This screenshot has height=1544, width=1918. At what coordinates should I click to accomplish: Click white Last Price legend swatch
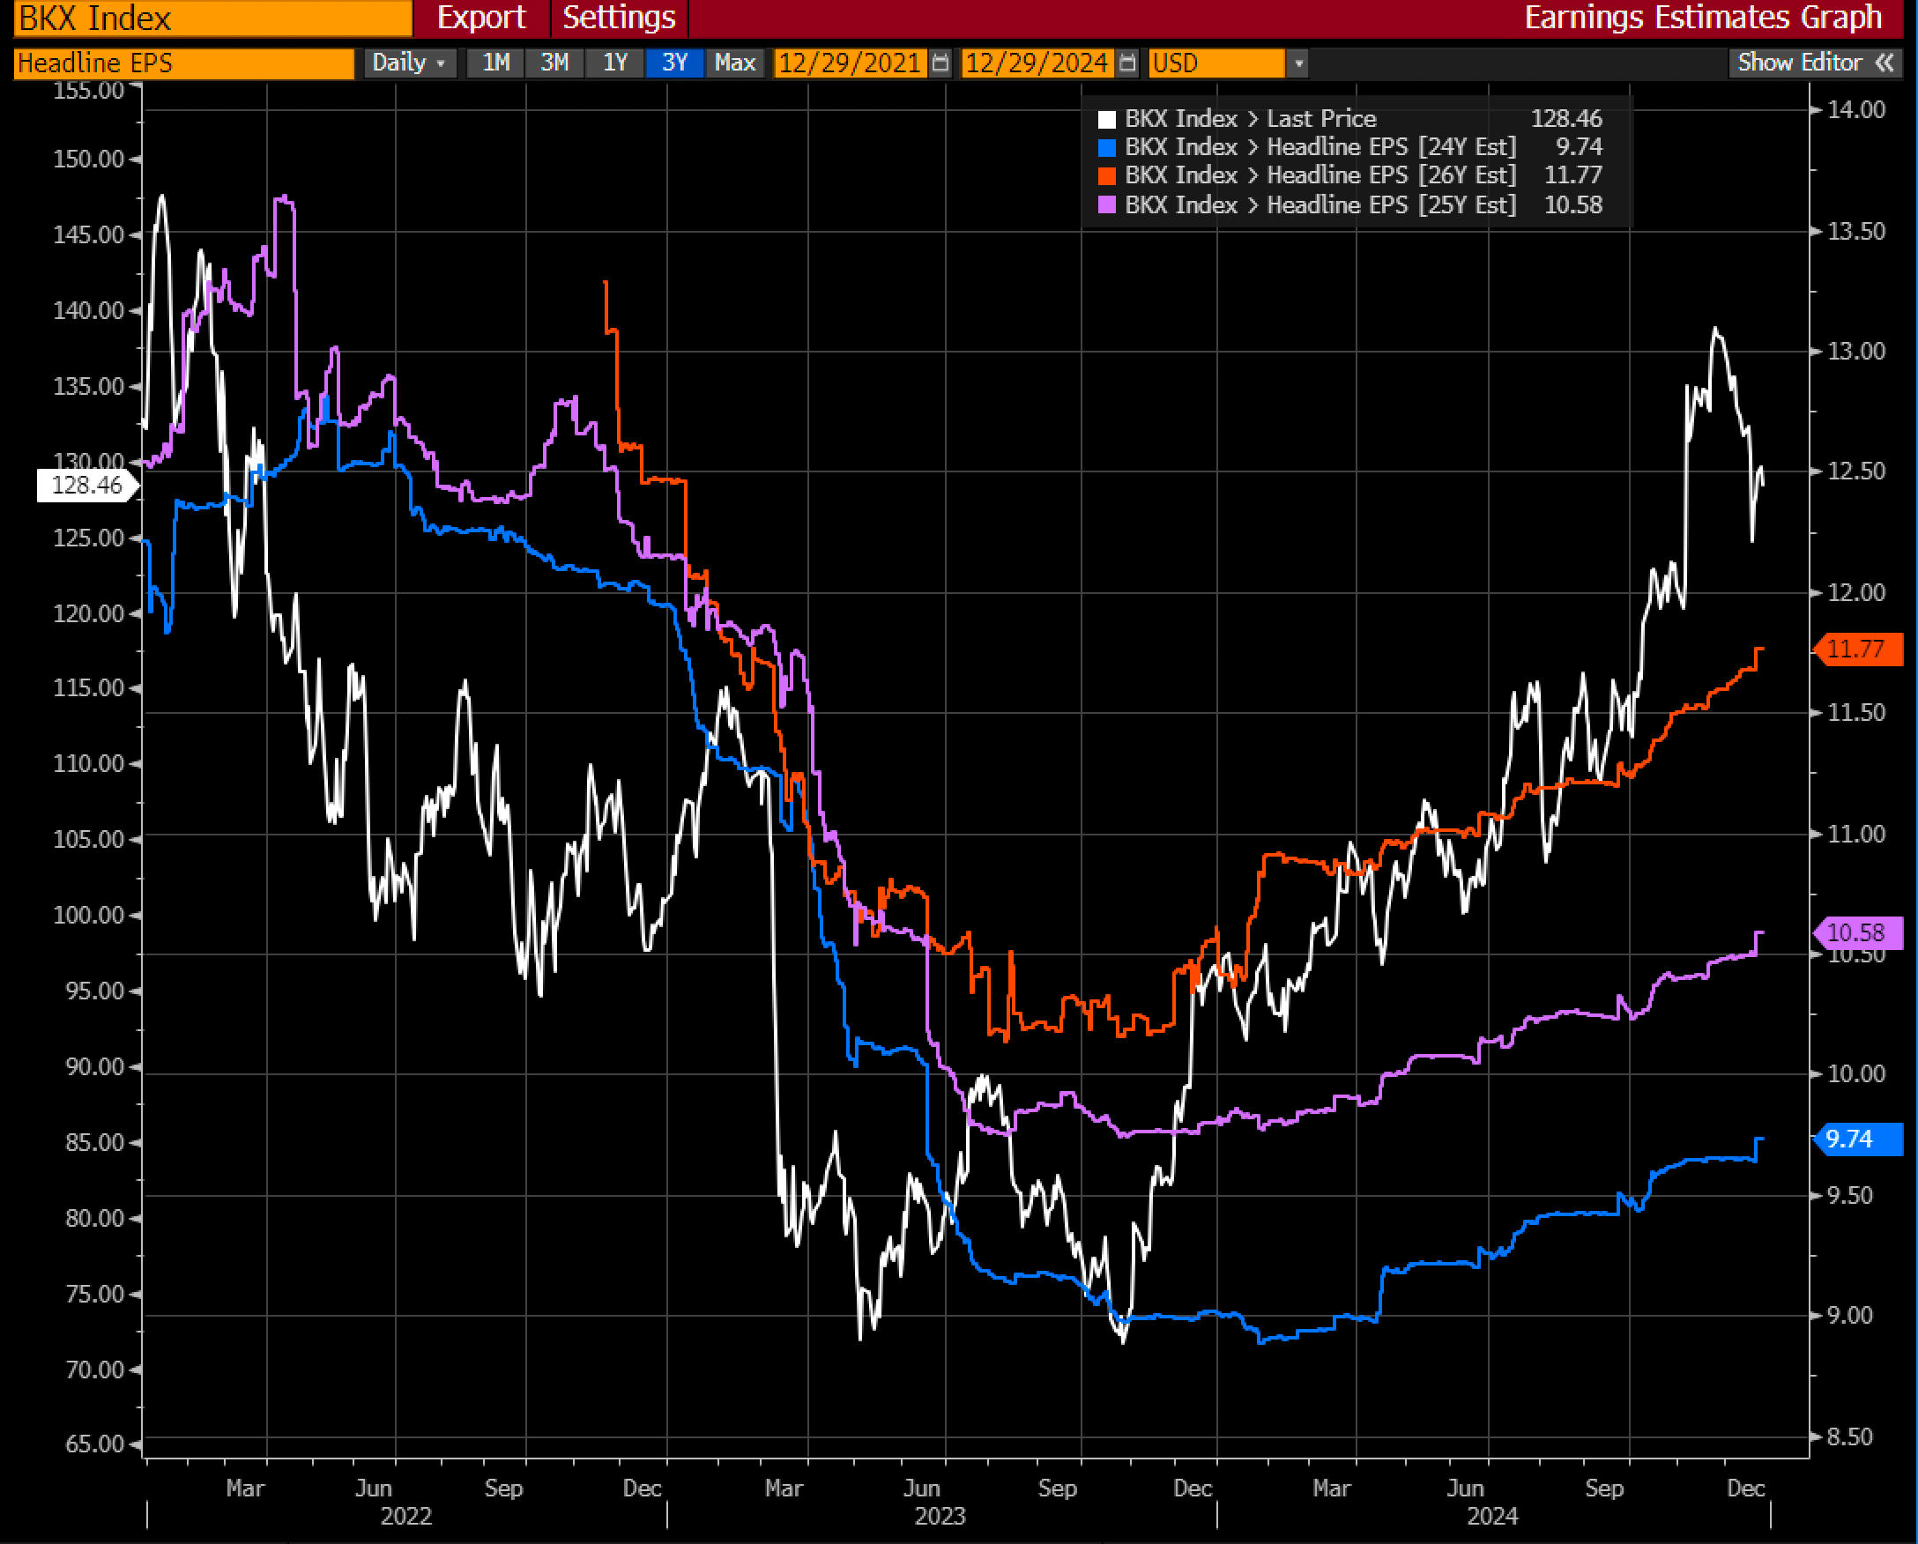(1107, 119)
